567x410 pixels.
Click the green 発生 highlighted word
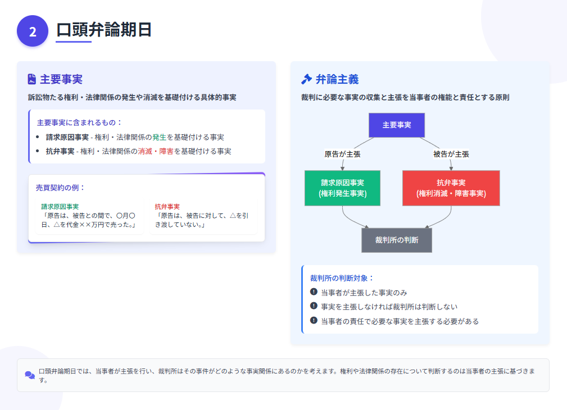pyautogui.click(x=160, y=137)
